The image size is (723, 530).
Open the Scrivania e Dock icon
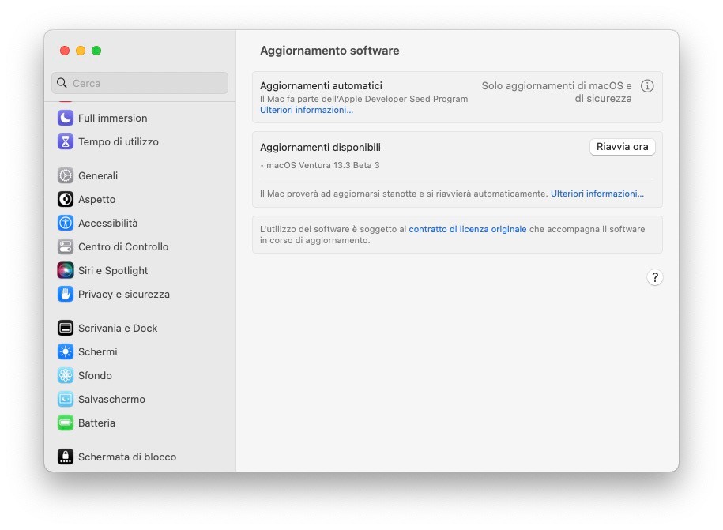[65, 328]
